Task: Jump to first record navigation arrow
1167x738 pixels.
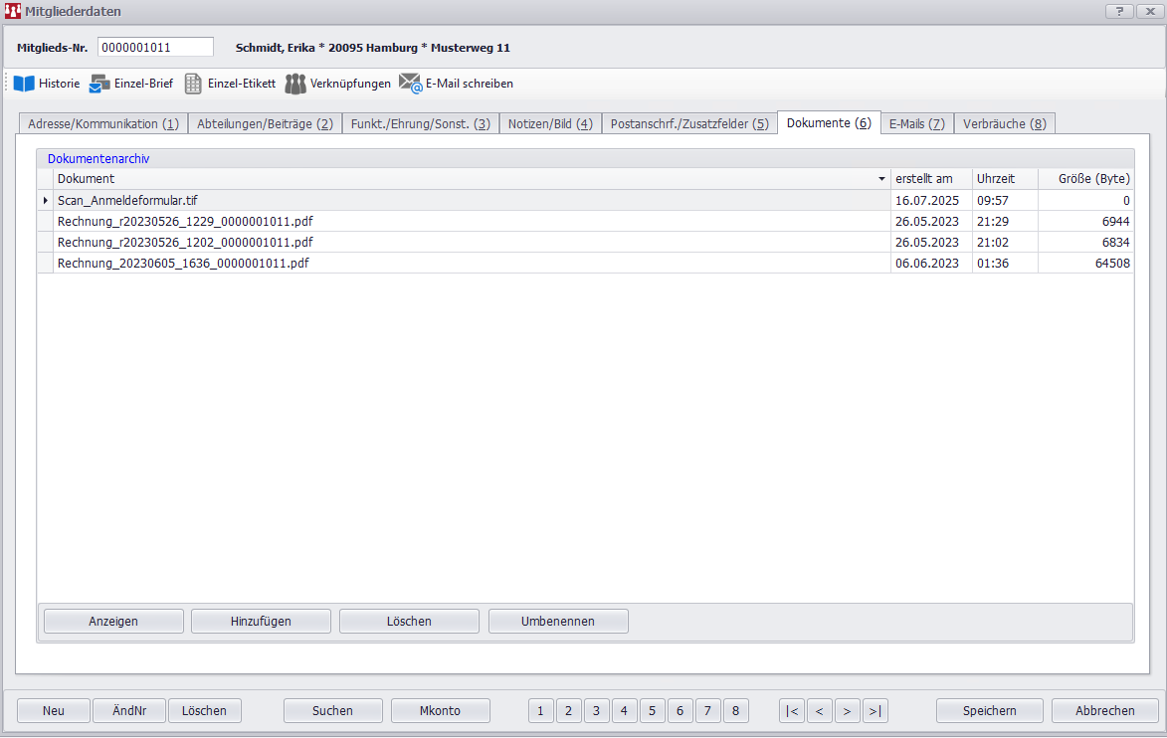Action: 792,710
